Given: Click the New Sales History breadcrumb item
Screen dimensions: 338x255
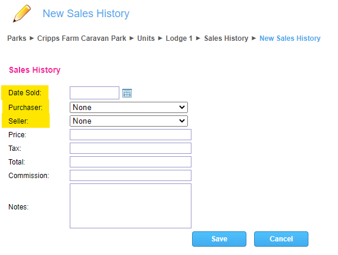Looking at the screenshot, I should [x=290, y=38].
